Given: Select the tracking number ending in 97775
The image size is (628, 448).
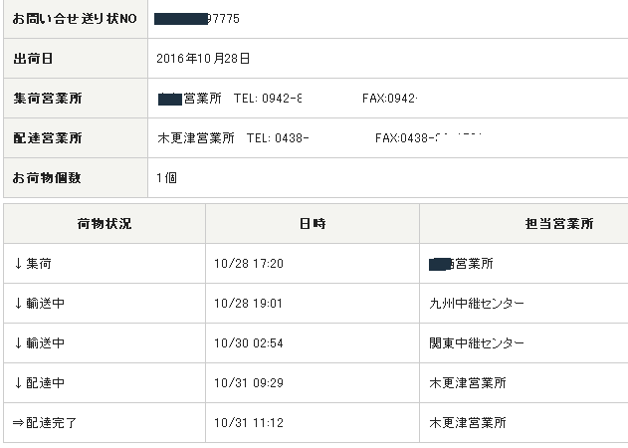Looking at the screenshot, I should pos(198,19).
